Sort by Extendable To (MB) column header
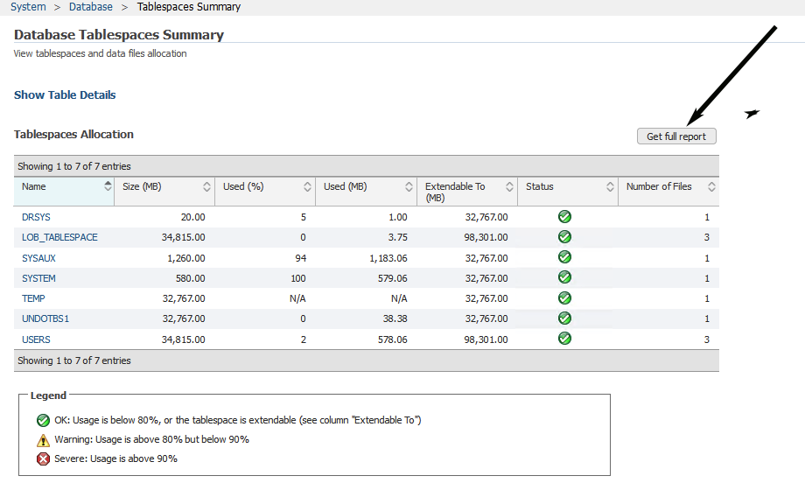 pos(509,186)
